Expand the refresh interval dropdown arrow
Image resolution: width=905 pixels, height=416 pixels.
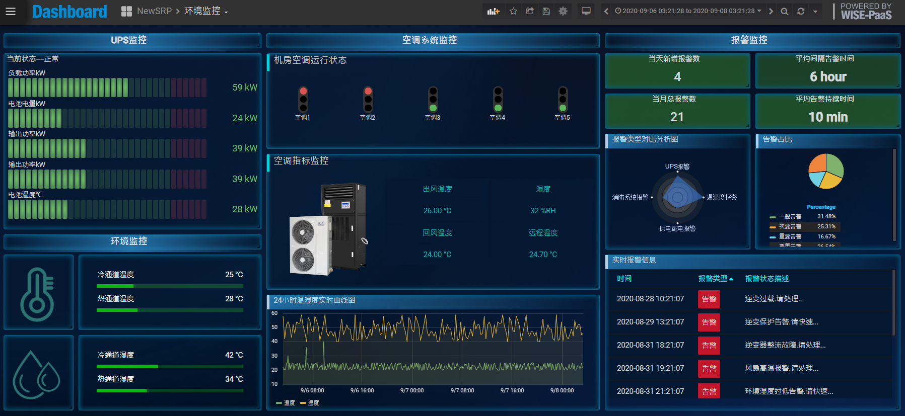tap(815, 11)
